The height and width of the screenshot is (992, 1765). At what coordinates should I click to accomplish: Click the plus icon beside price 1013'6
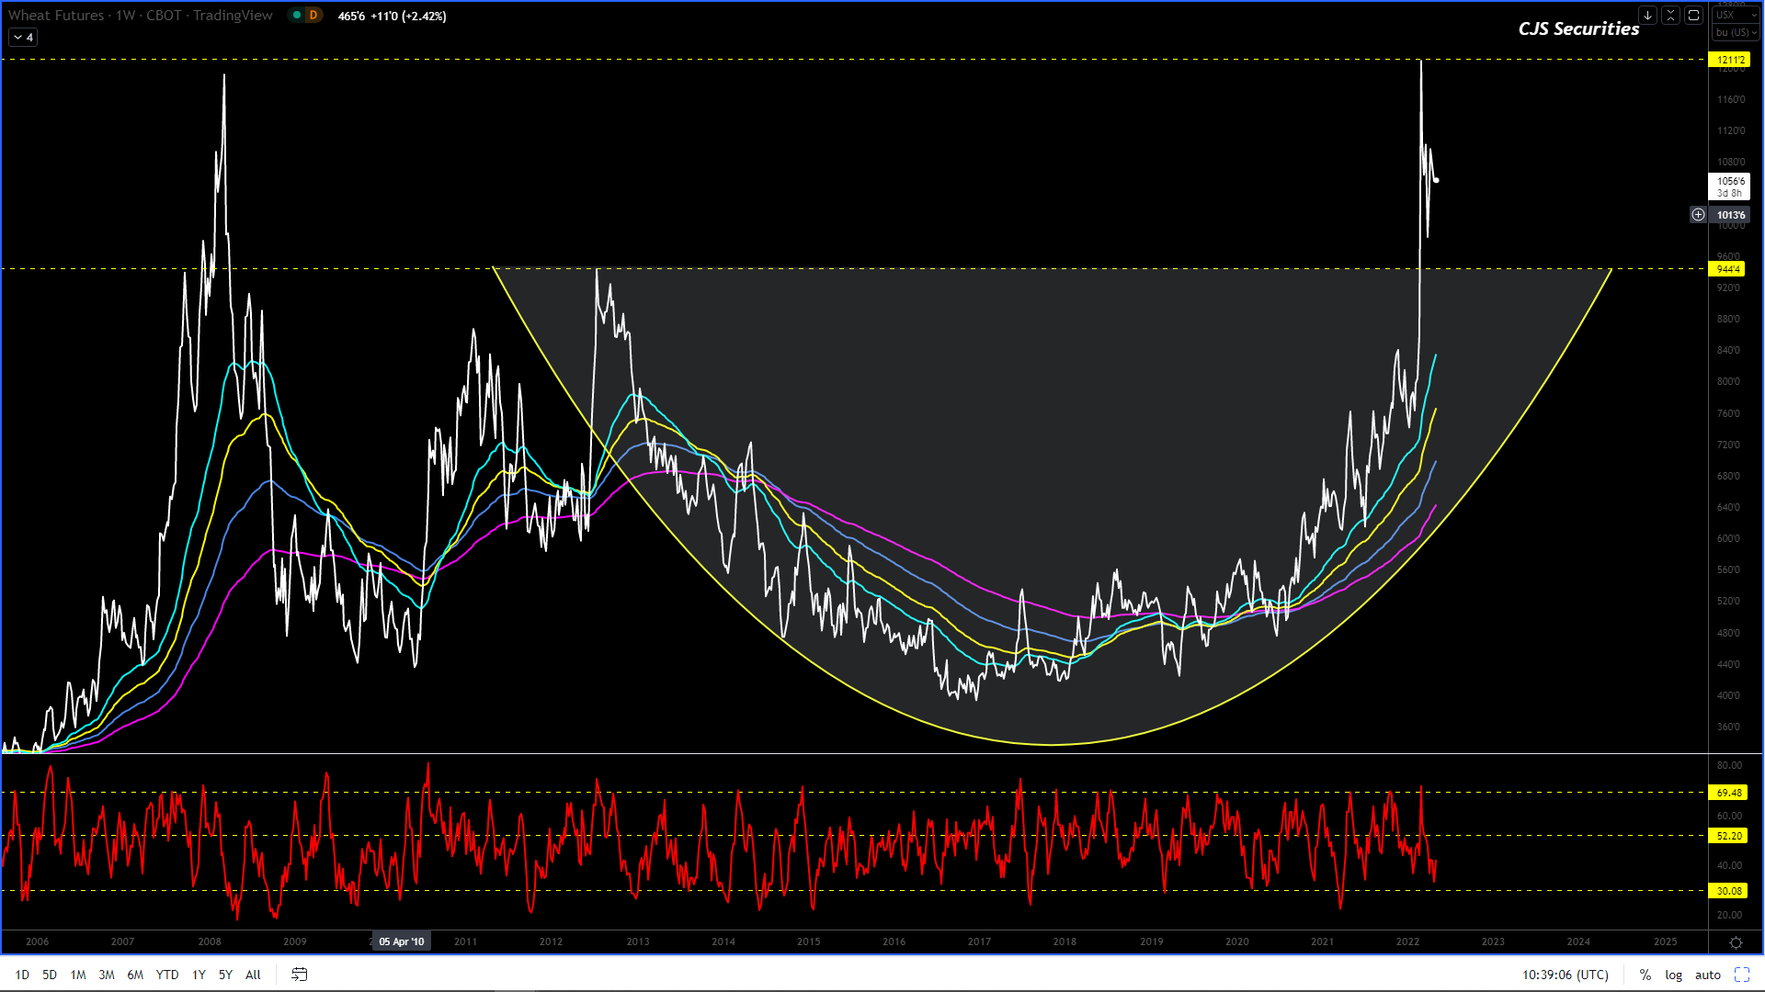tap(1698, 215)
